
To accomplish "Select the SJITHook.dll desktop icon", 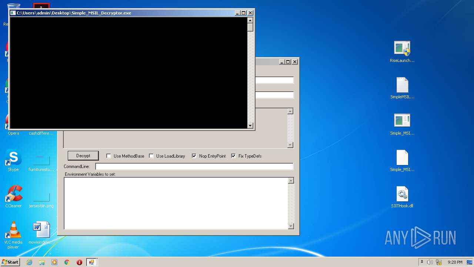I will pyautogui.click(x=402, y=197).
